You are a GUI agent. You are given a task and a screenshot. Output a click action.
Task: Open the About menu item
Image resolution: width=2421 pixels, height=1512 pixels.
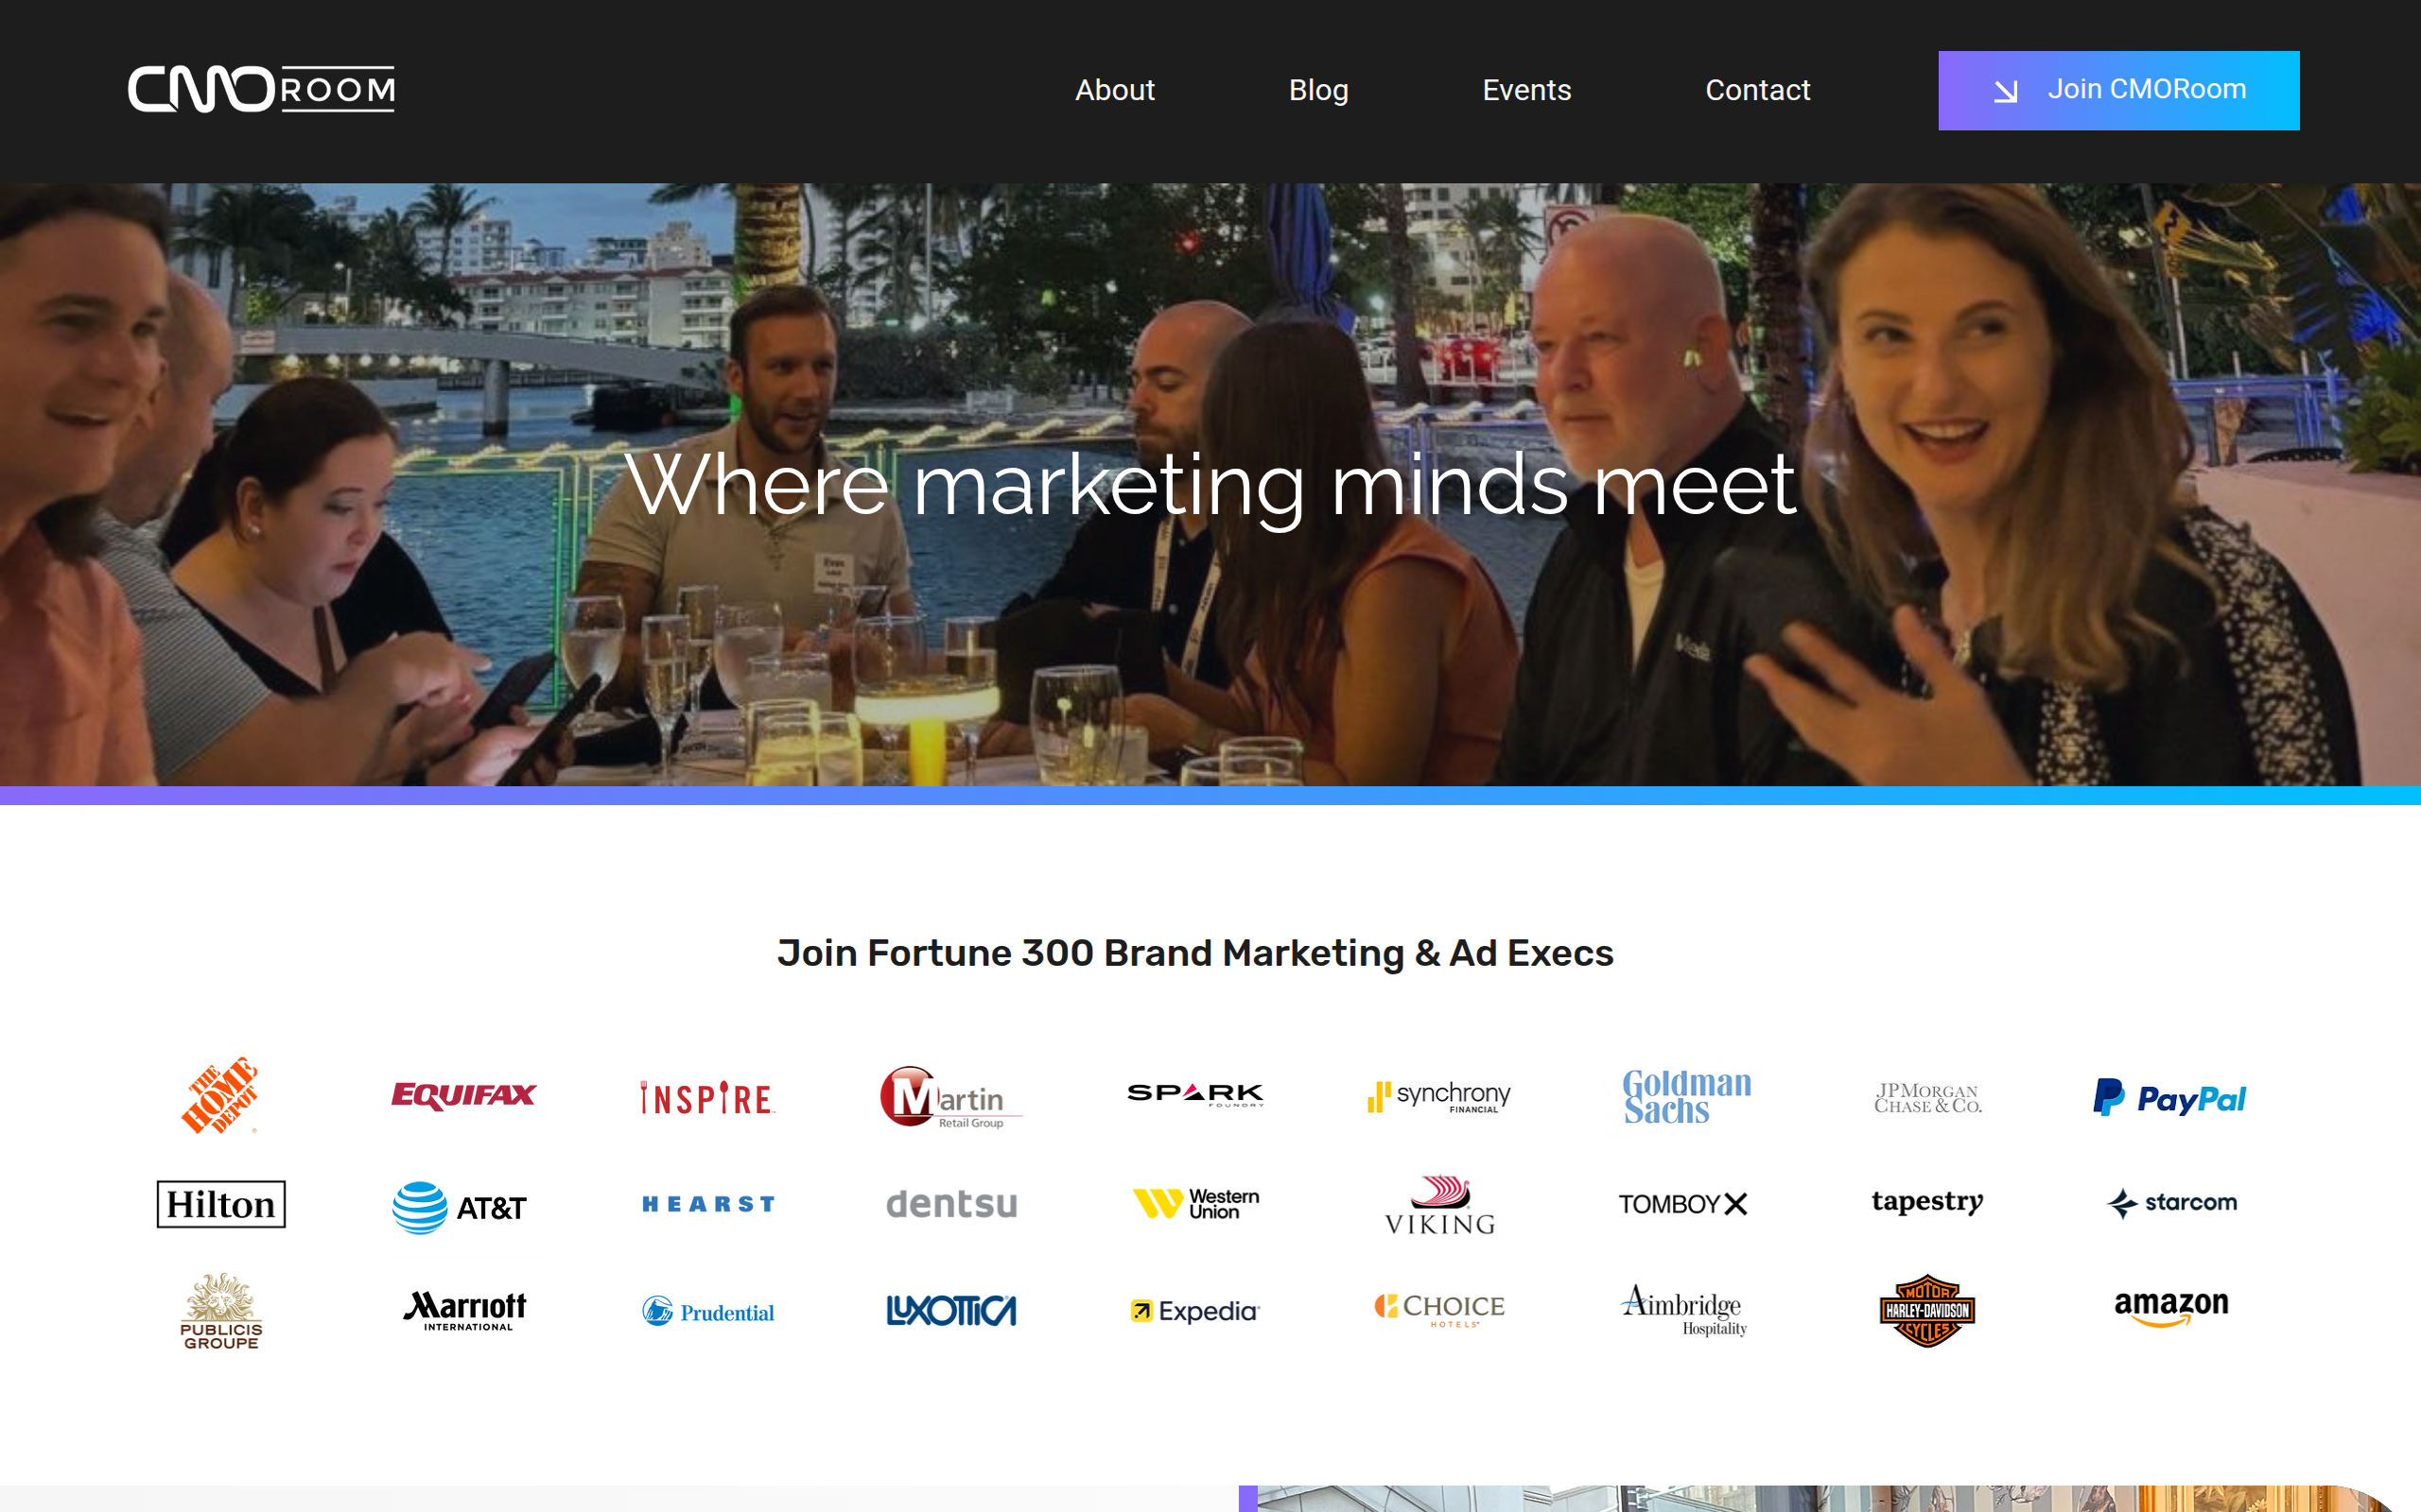click(1114, 90)
